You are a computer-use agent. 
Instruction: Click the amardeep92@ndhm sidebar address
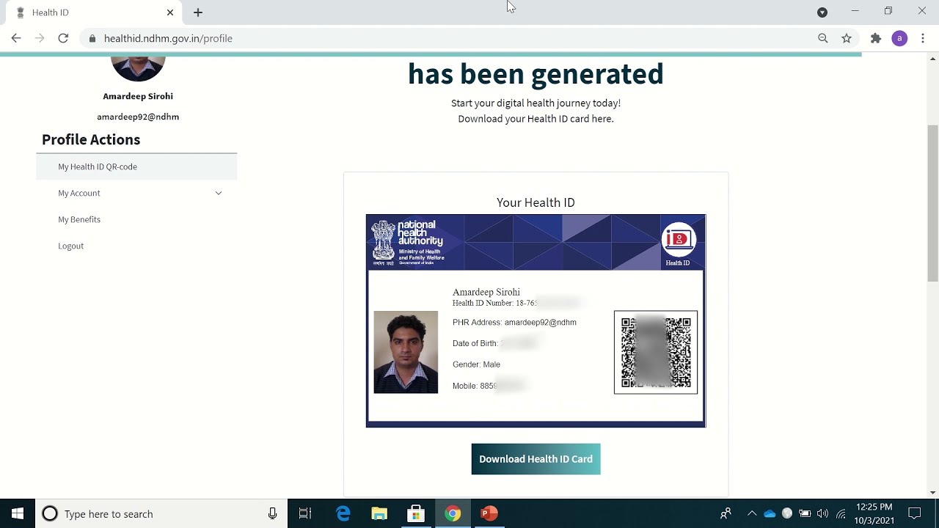click(x=138, y=117)
